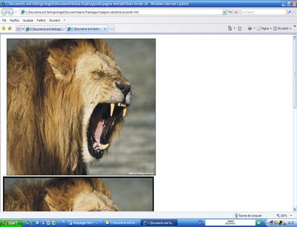Viewport: 297px width, 227px height.
Task: Click the vertical scrollbar down arrow
Action: 295,209
